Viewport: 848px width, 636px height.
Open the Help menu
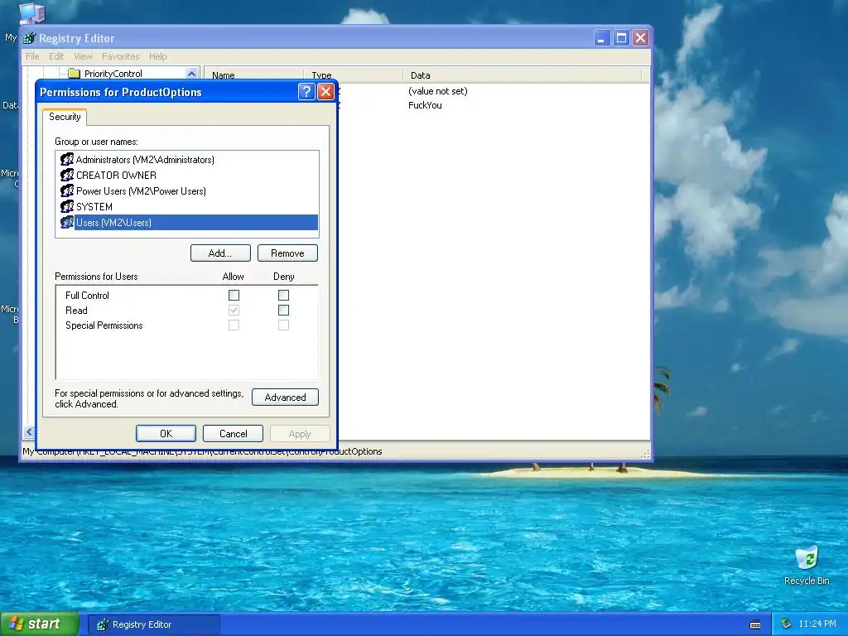pyautogui.click(x=158, y=56)
